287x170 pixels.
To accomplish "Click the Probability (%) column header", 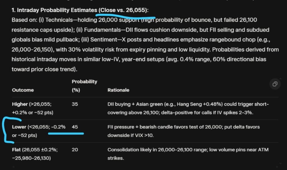I will 84,86.
